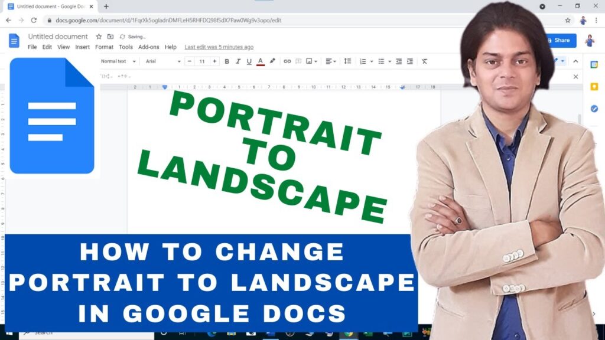Click the bulleted list icon
This screenshot has height=340, width=605.
(381, 61)
